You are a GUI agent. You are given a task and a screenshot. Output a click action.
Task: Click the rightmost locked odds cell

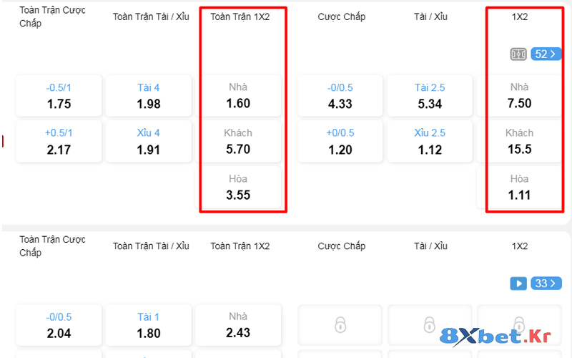[520, 325]
